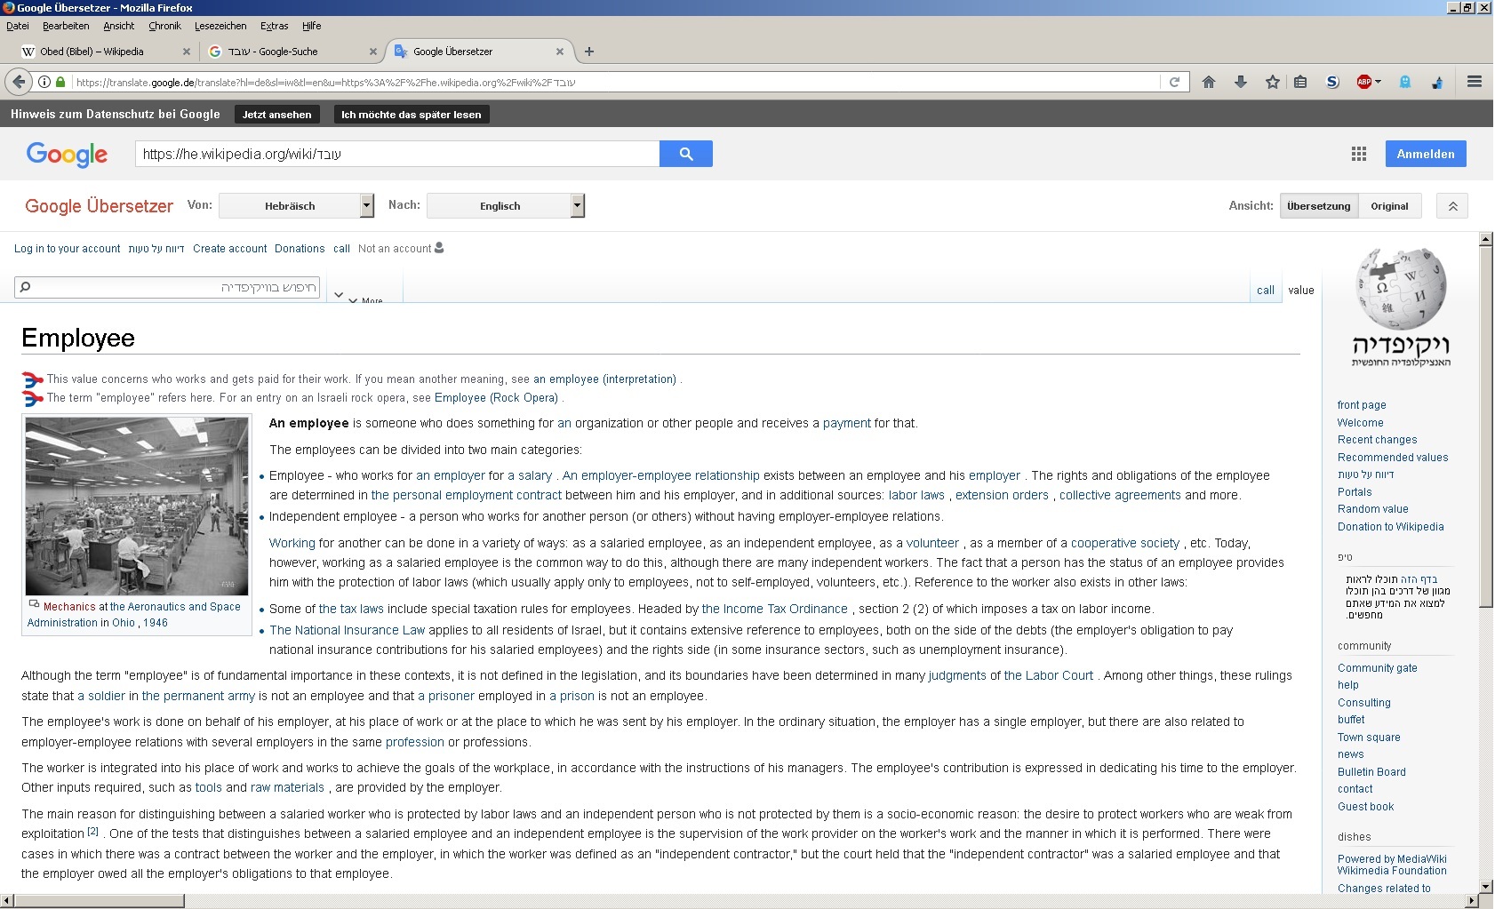Close the Google-Suche tab
The image size is (1495, 909).
pos(372,52)
